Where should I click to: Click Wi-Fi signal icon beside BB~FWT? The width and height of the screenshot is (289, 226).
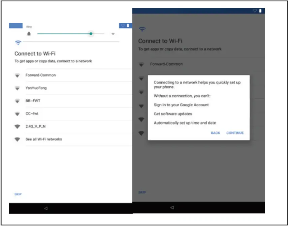pyautogui.click(x=17, y=101)
